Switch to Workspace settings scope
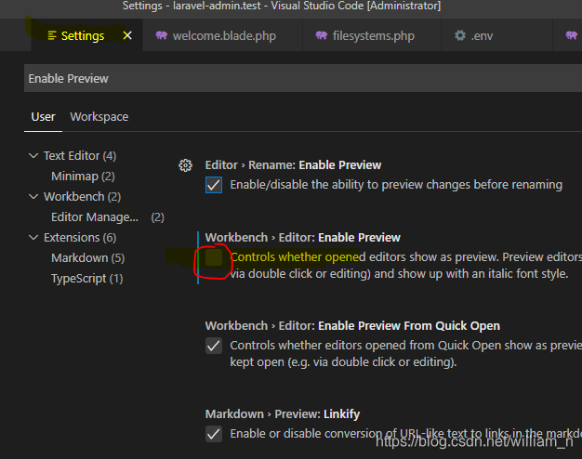Screen dimensions: 582x459 tap(99, 117)
